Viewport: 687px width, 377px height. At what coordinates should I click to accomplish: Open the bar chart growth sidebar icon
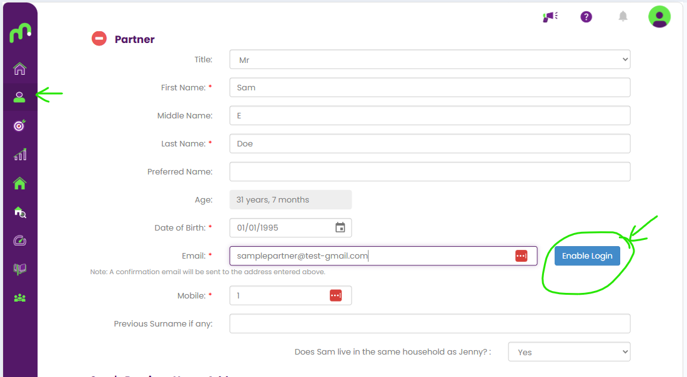point(20,154)
